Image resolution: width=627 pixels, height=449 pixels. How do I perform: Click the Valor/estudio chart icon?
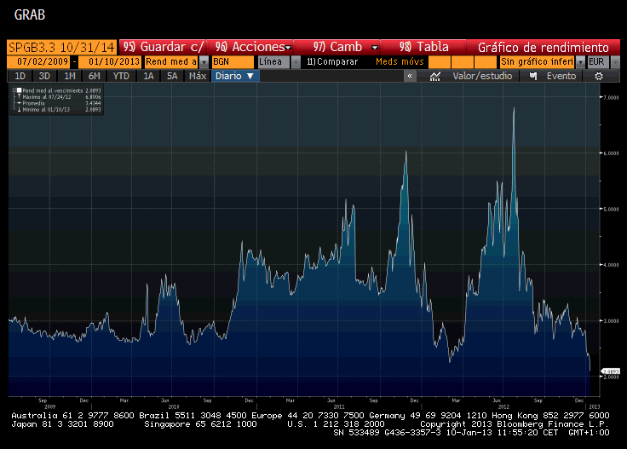point(435,76)
